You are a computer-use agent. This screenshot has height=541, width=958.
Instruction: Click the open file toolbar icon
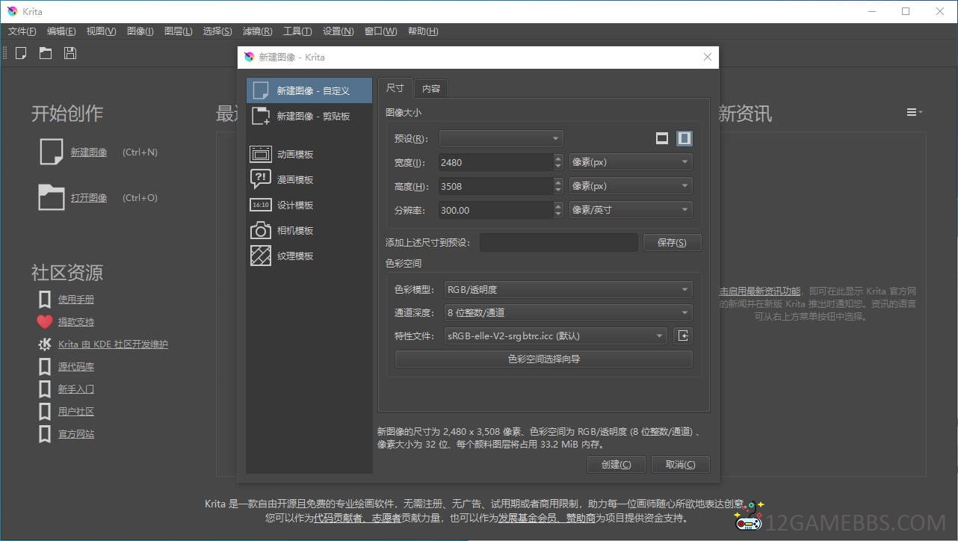tap(46, 53)
